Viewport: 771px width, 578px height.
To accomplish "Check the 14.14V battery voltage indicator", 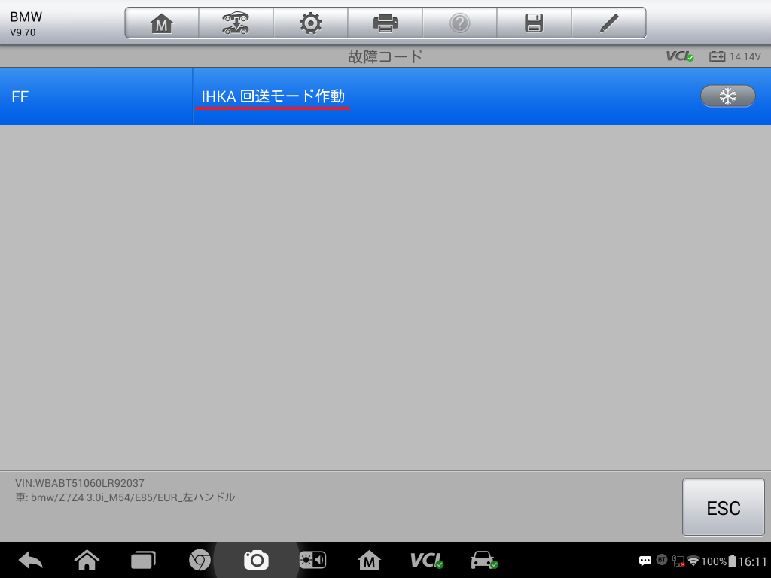I will [735, 56].
